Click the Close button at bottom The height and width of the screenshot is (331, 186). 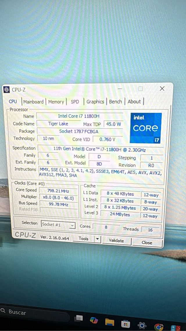147,243
